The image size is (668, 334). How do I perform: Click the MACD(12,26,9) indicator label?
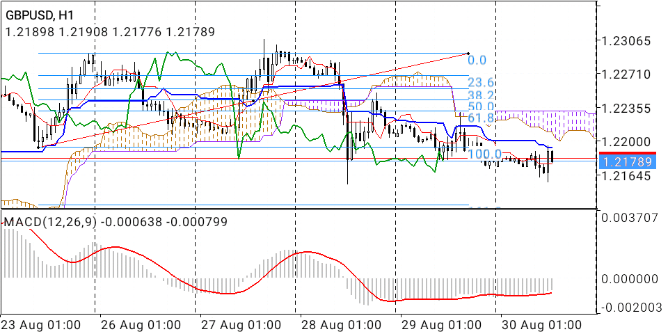coord(51,222)
